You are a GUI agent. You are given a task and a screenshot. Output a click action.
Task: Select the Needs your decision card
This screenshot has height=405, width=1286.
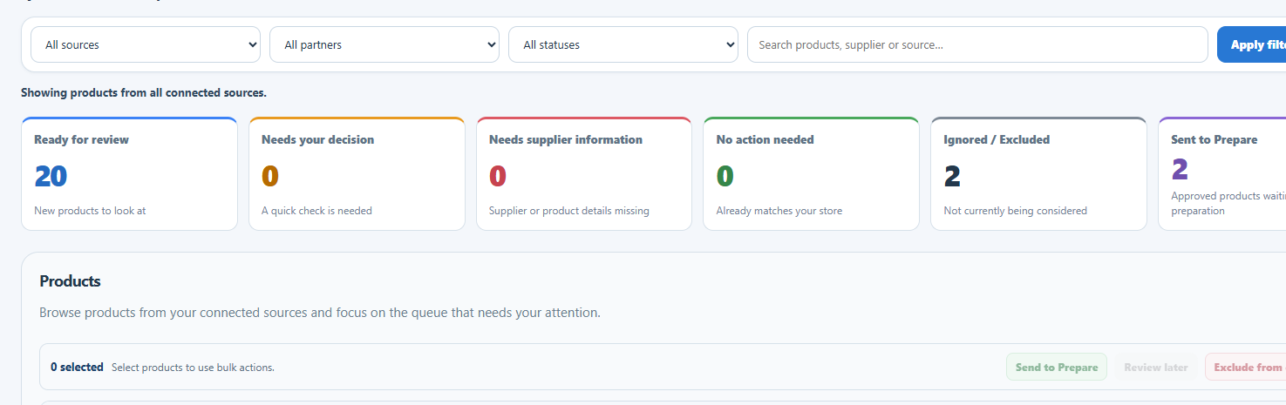pos(357,174)
